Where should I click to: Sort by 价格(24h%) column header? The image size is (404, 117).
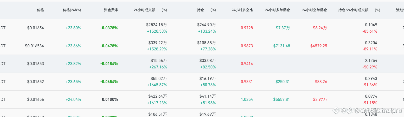click(72, 10)
